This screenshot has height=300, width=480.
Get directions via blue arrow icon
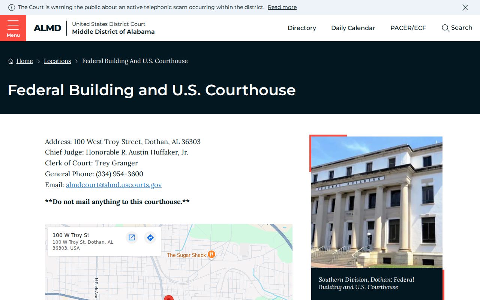point(150,237)
